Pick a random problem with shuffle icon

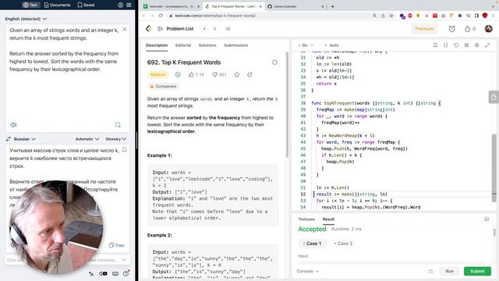point(228,29)
